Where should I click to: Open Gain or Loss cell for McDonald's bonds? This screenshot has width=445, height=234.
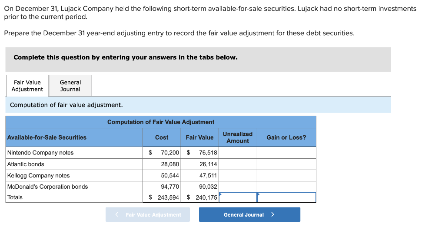(286, 187)
